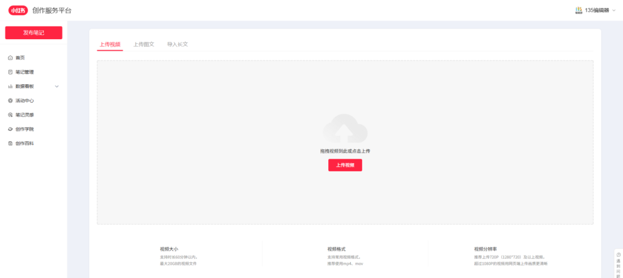Screen dimensions: 623x278
Task: Click the note icon beside 笔记管理
Action: pyautogui.click(x=10, y=72)
